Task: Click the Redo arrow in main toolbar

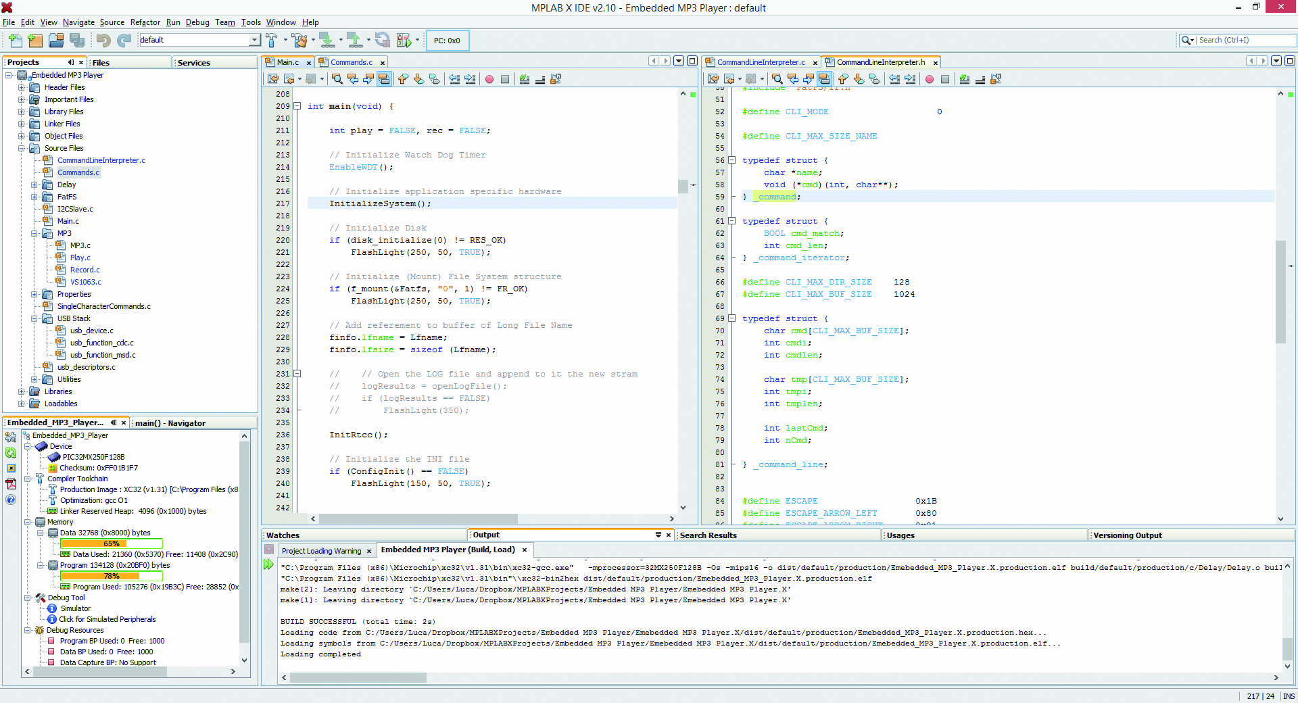Action: (x=124, y=41)
